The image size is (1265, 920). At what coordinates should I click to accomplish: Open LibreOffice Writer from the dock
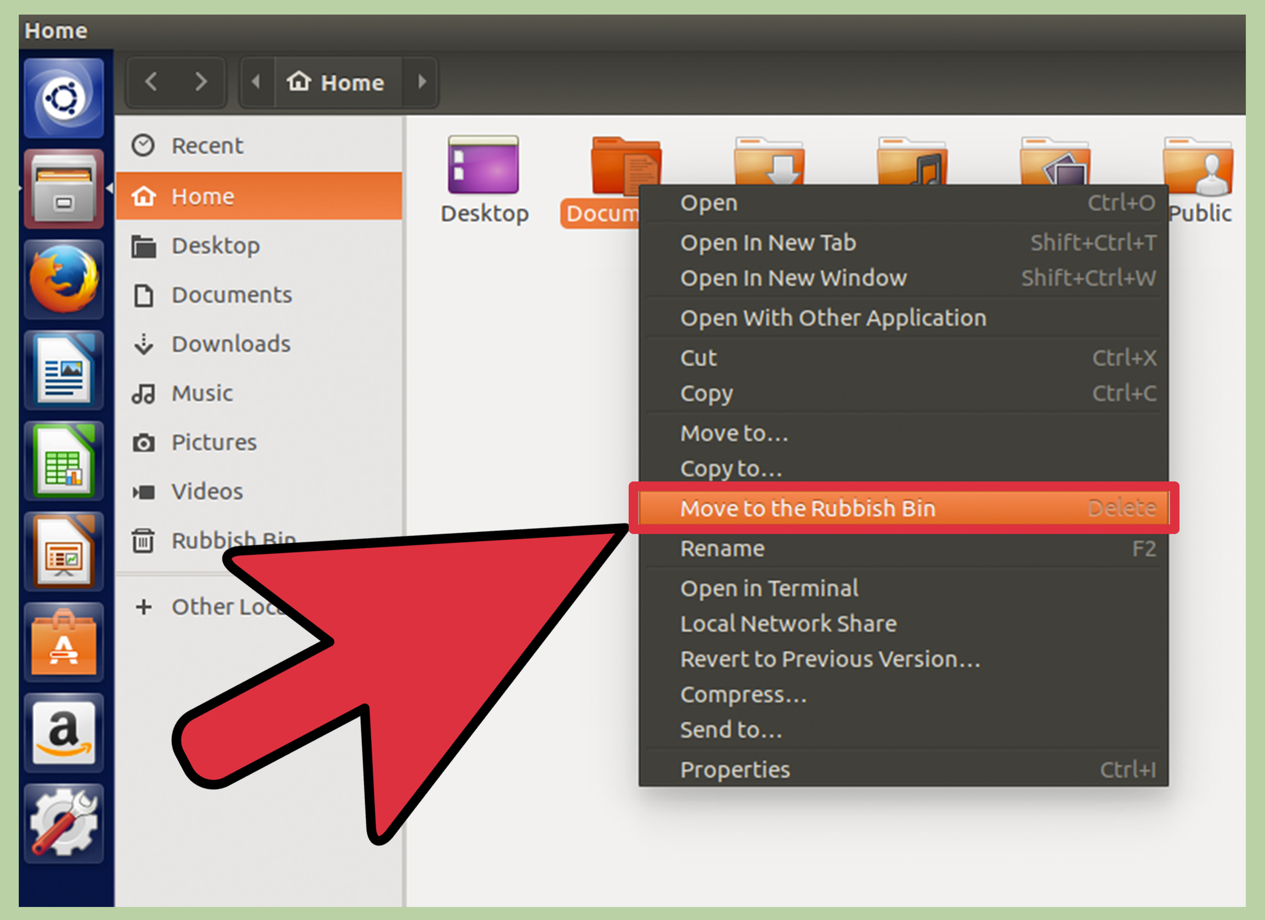pyautogui.click(x=64, y=370)
